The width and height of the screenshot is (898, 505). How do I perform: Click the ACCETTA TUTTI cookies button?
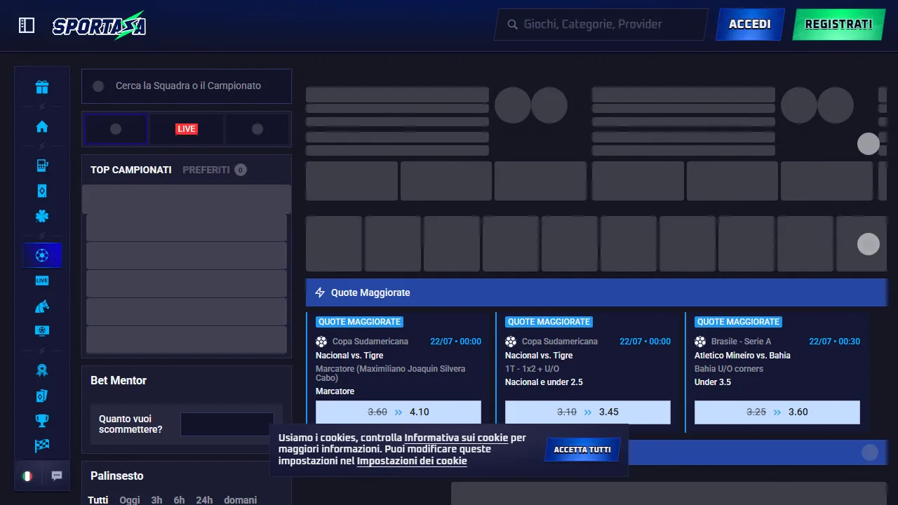(582, 450)
